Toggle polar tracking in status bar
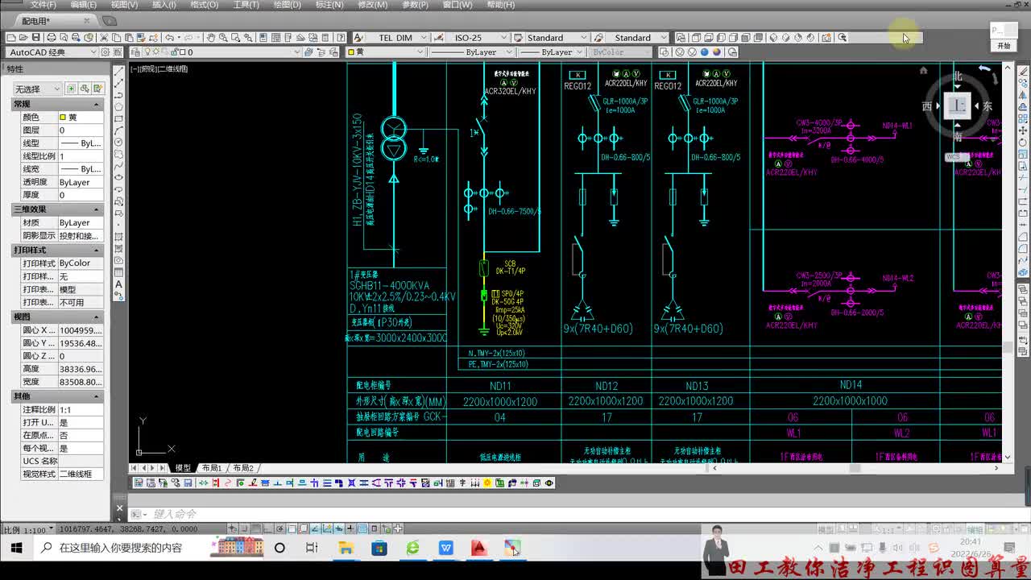 pos(279,528)
